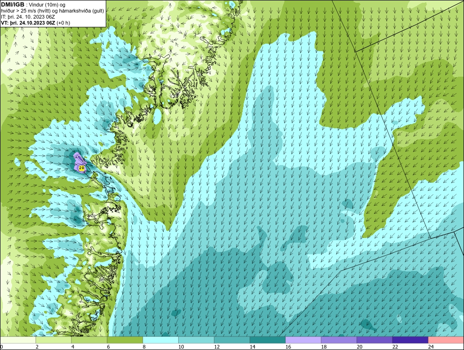
Task: Select the 6–8 m/s olive green swatch
Action: point(125,340)
